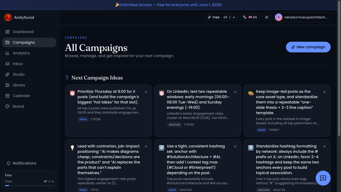This screenshot has width=341, height=192.
Task: Click the Free plan 49 posts badge
Action: pos(221,17)
